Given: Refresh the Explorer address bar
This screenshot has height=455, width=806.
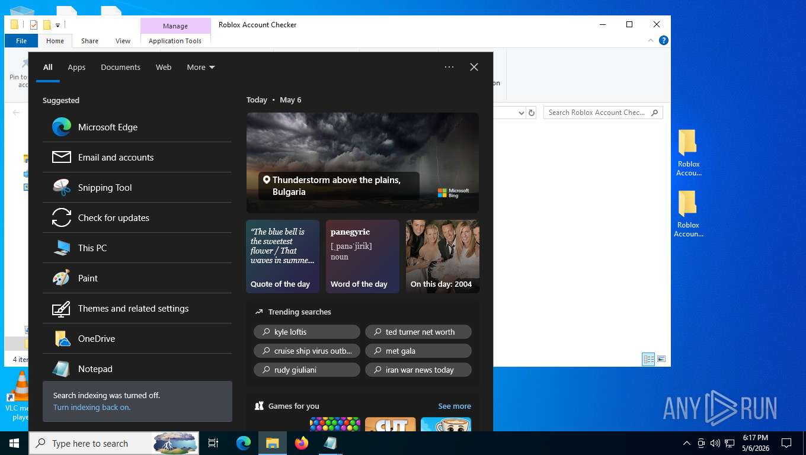Looking at the screenshot, I should [532, 113].
